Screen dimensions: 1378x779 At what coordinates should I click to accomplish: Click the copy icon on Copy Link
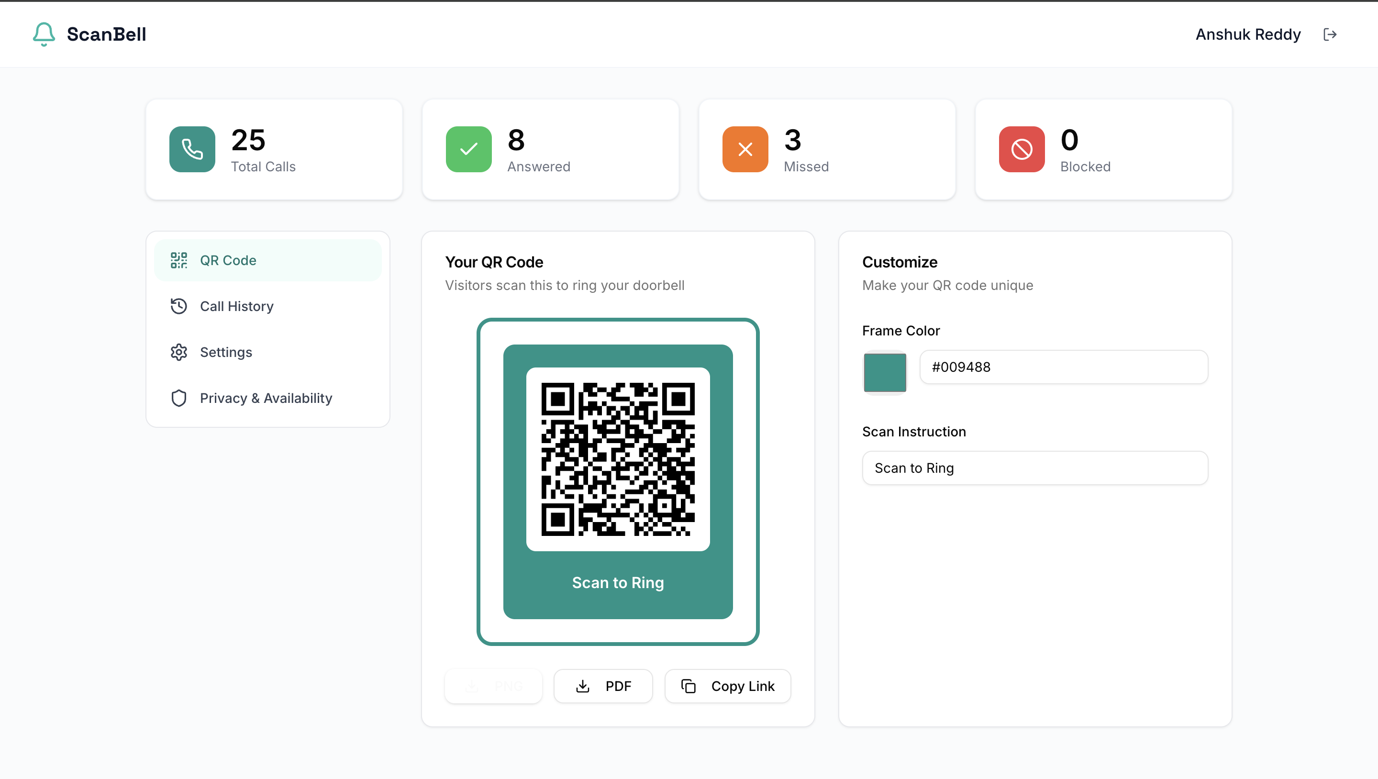coord(688,686)
